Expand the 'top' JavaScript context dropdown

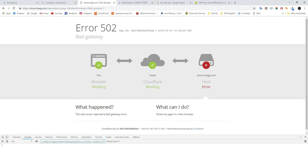pyautogui.click(x=22, y=141)
